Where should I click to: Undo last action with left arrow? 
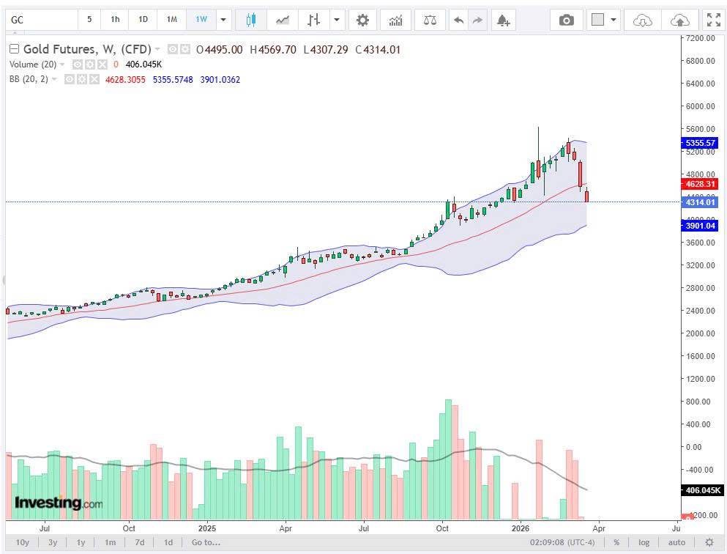[458, 20]
